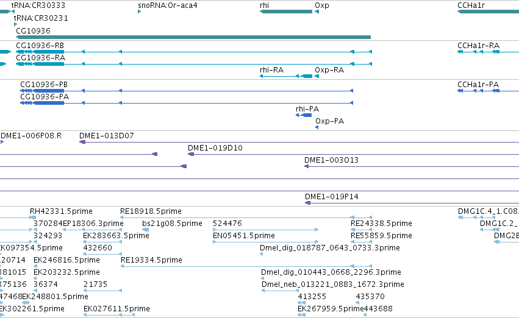
Task: Select the tRNA:CR30231 feature label
Action: pyautogui.click(x=41, y=18)
